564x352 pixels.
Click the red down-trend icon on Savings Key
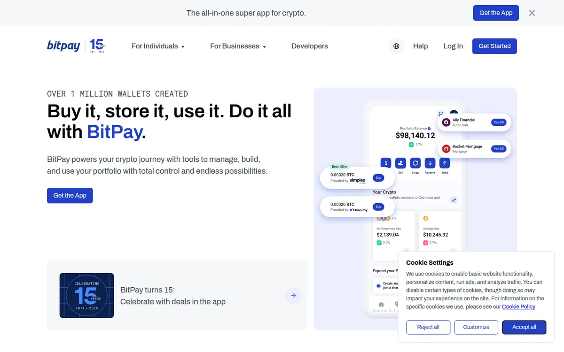425,243
